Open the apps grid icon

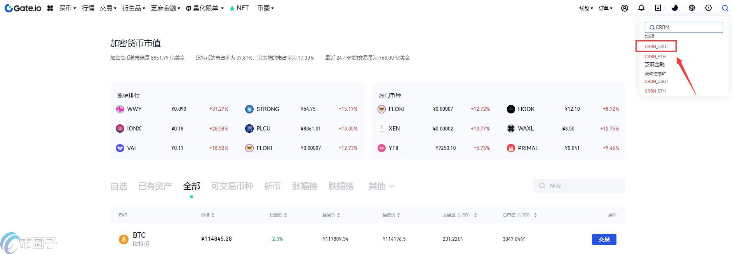click(x=50, y=8)
